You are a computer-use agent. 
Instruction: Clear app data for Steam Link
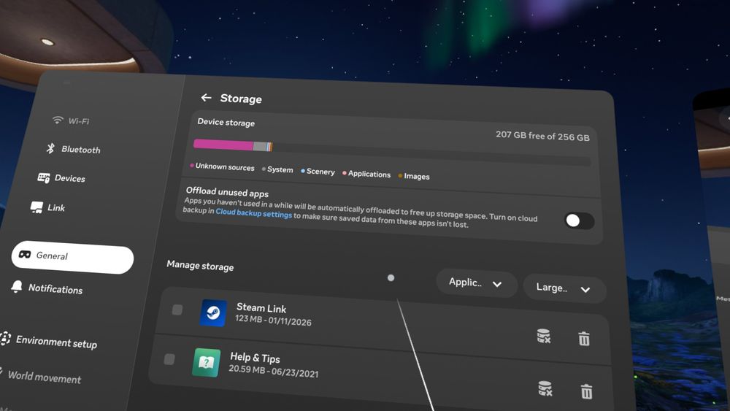544,336
